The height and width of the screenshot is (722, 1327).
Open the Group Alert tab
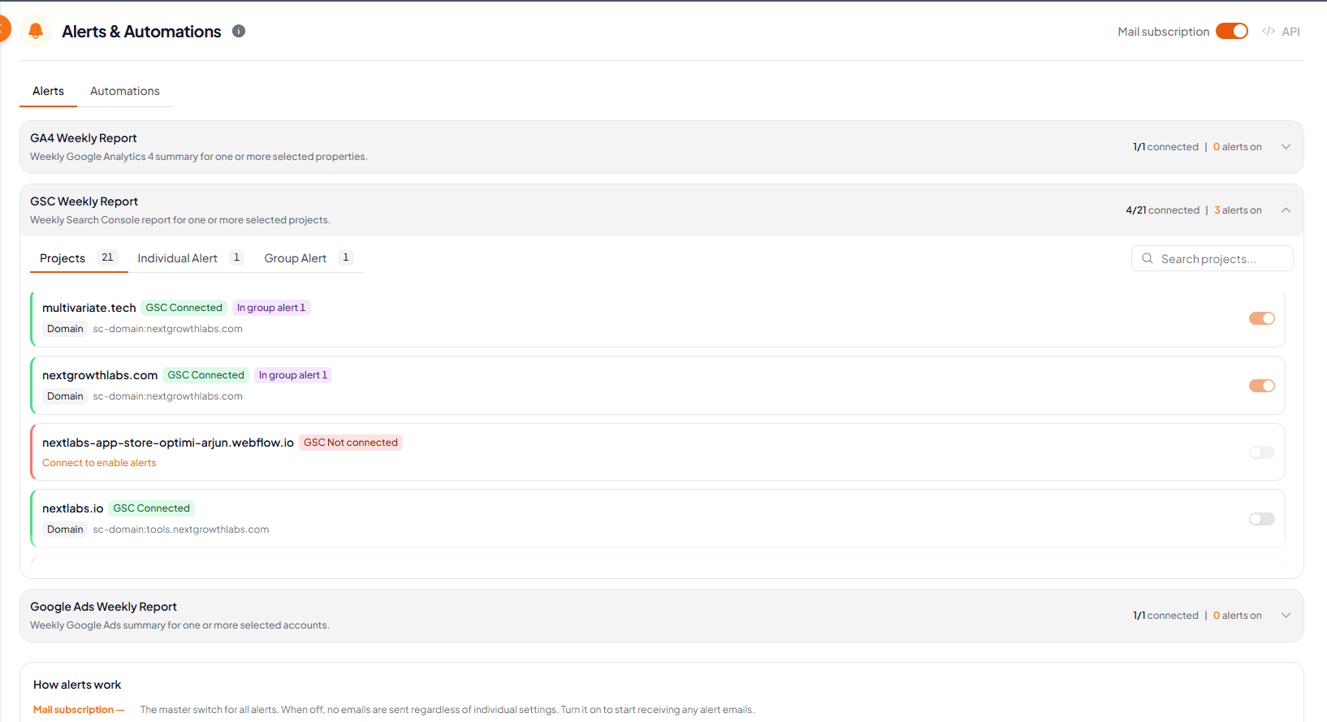[309, 258]
